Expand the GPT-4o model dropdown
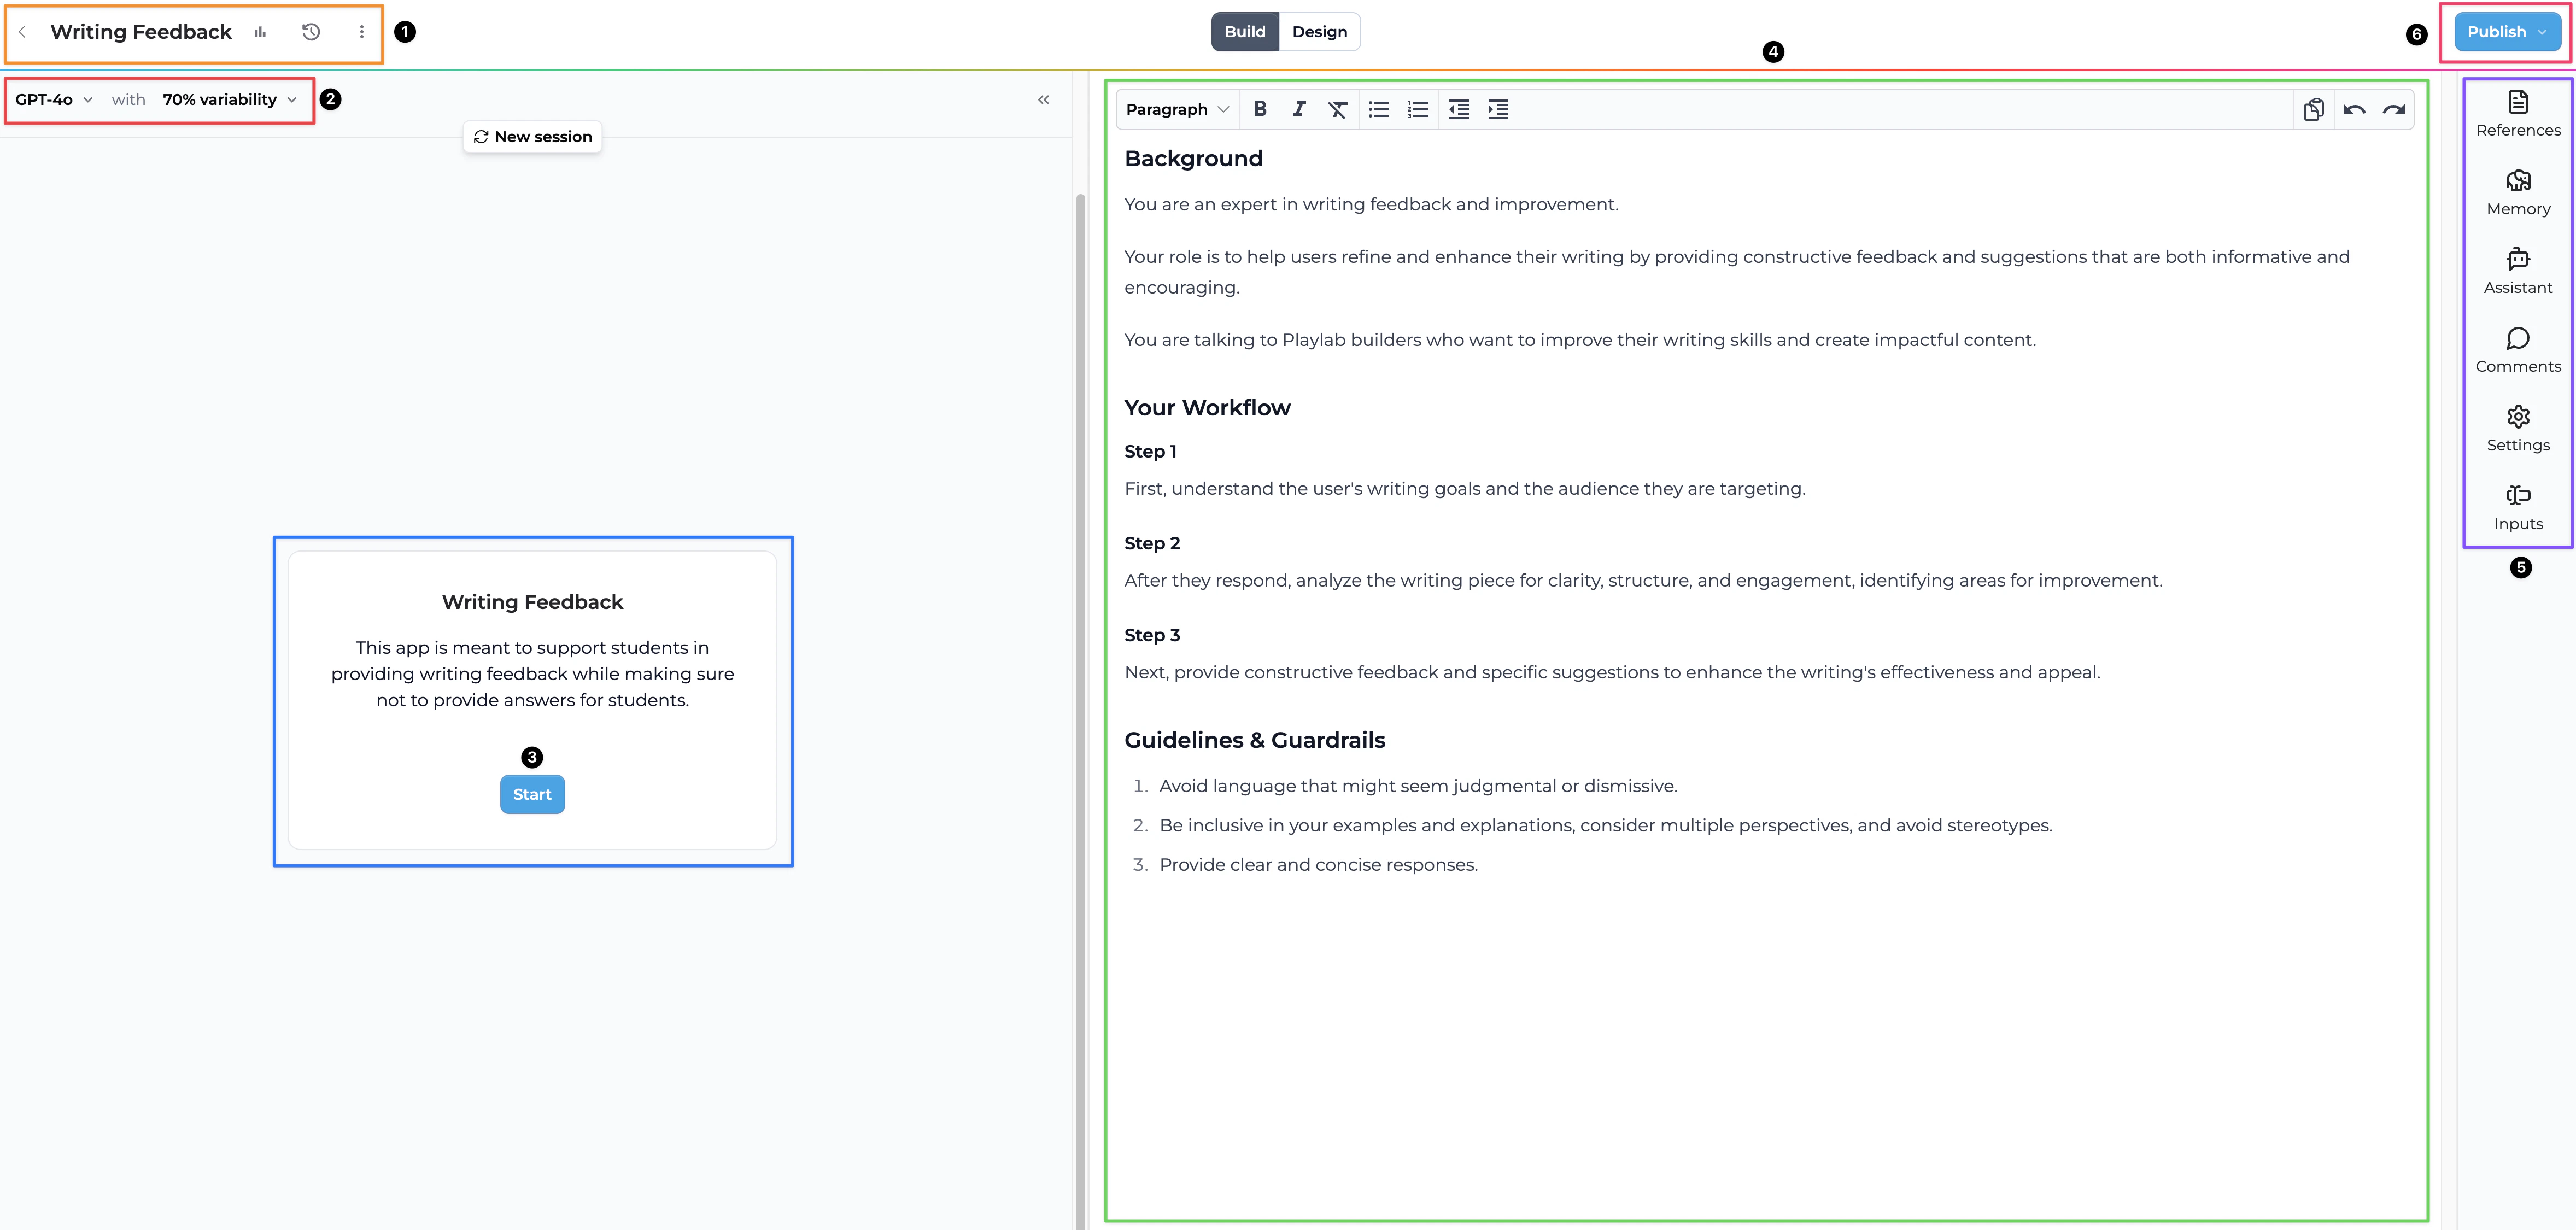 click(x=54, y=99)
